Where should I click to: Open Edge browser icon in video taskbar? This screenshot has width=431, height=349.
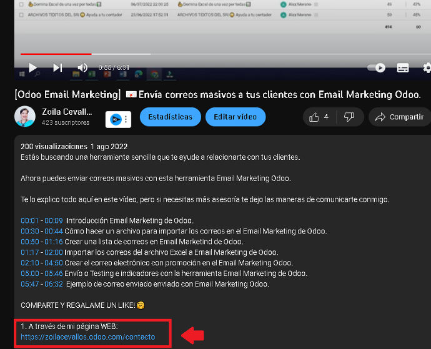[139, 74]
